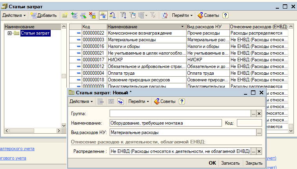Toggle the hierarchical view icon in main toolbar
The height and width of the screenshot is (169, 297).
coord(103,15)
